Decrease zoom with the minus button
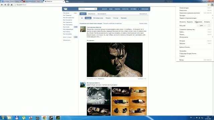Image resolution: width=214 pixels, height=120 pixels. click(198, 26)
